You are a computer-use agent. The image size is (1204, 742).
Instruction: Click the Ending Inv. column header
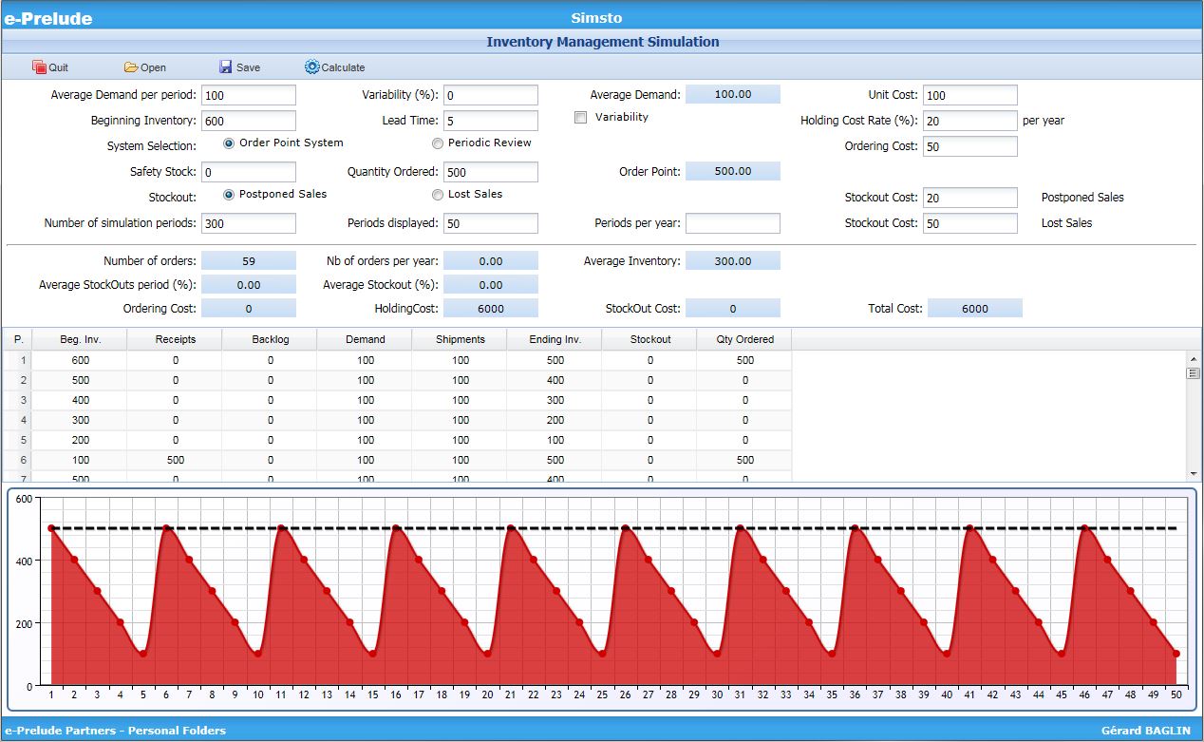pos(555,339)
